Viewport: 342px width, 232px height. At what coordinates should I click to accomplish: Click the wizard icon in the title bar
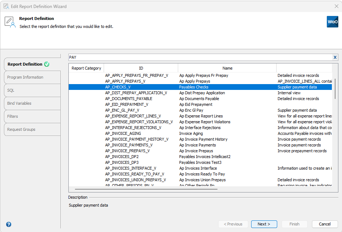pos(6,6)
